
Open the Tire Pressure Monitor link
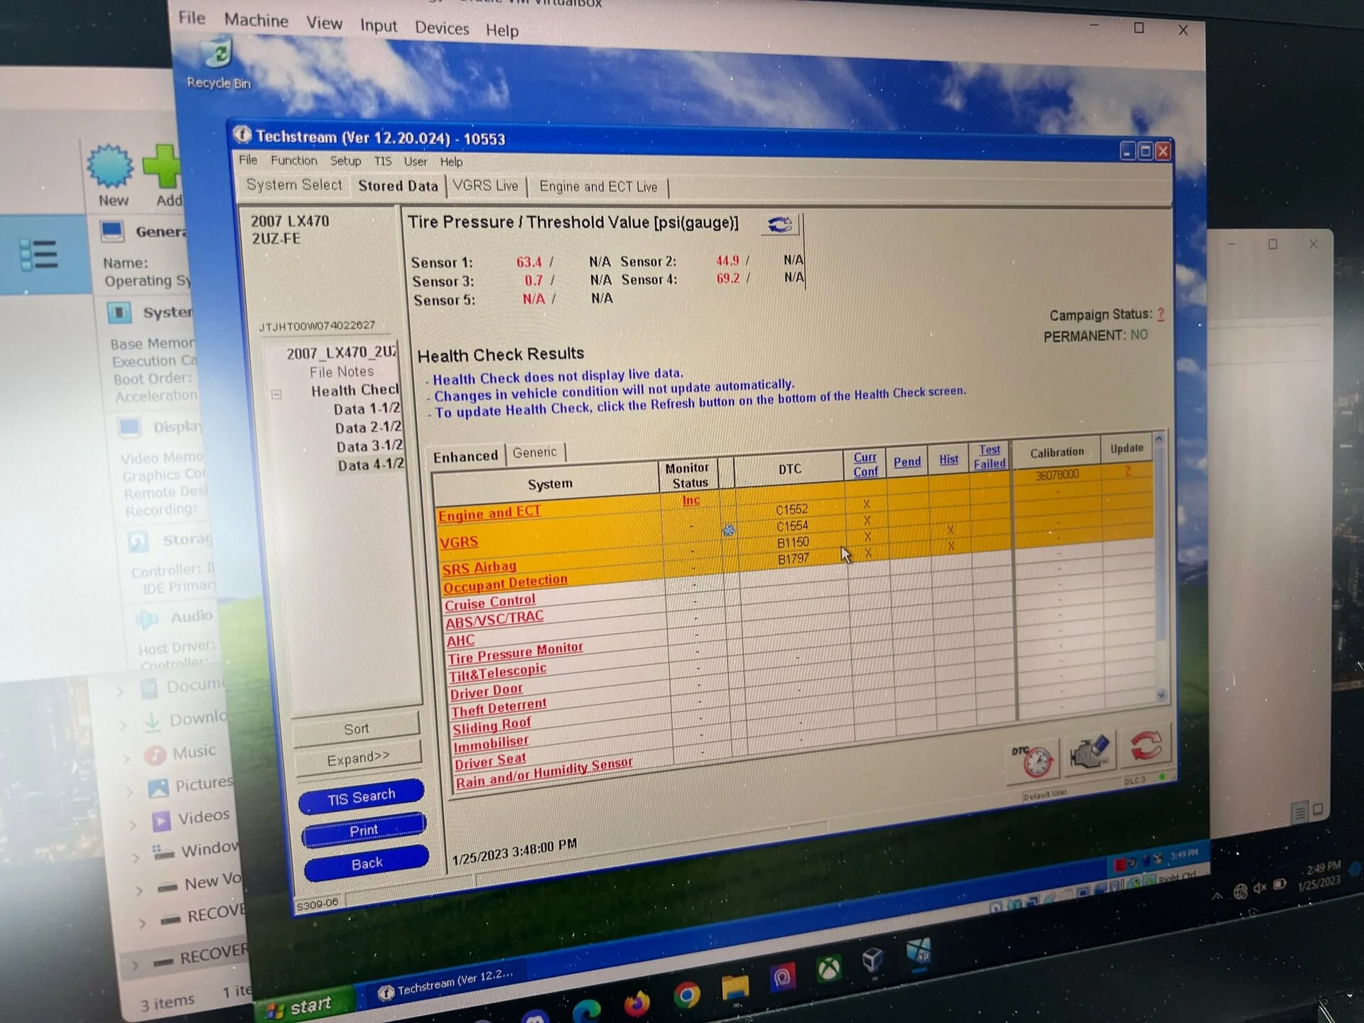tap(516, 652)
